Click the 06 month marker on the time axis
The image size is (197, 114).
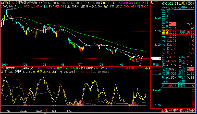coord(63,65)
